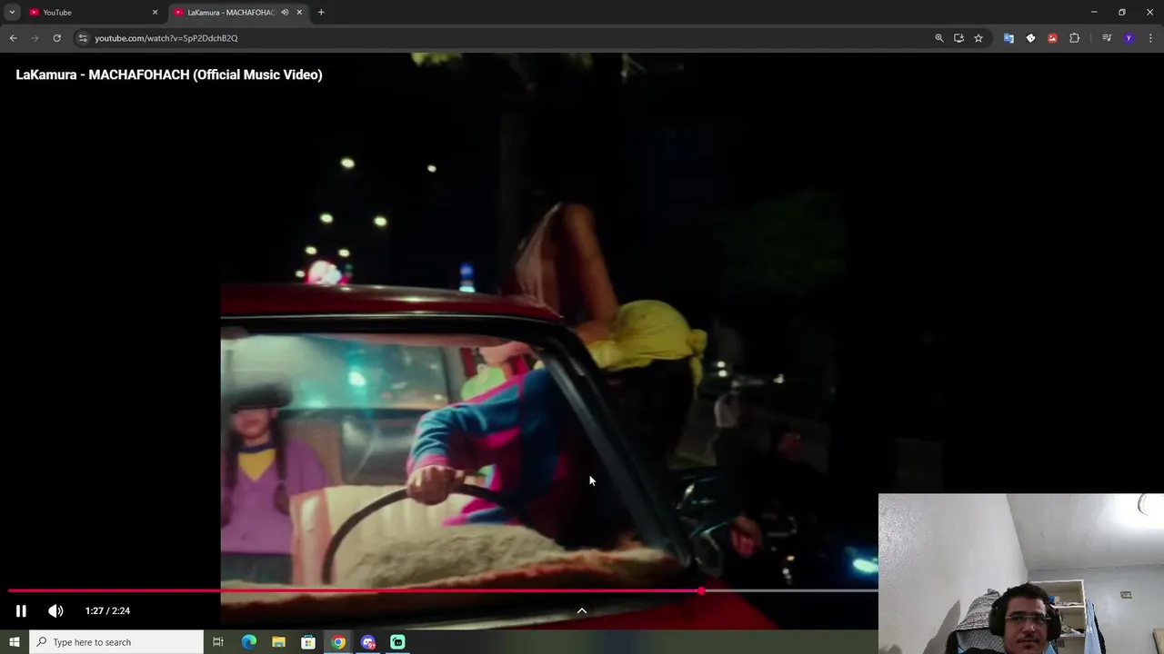Reload the current page
The width and height of the screenshot is (1164, 654).
56,38
